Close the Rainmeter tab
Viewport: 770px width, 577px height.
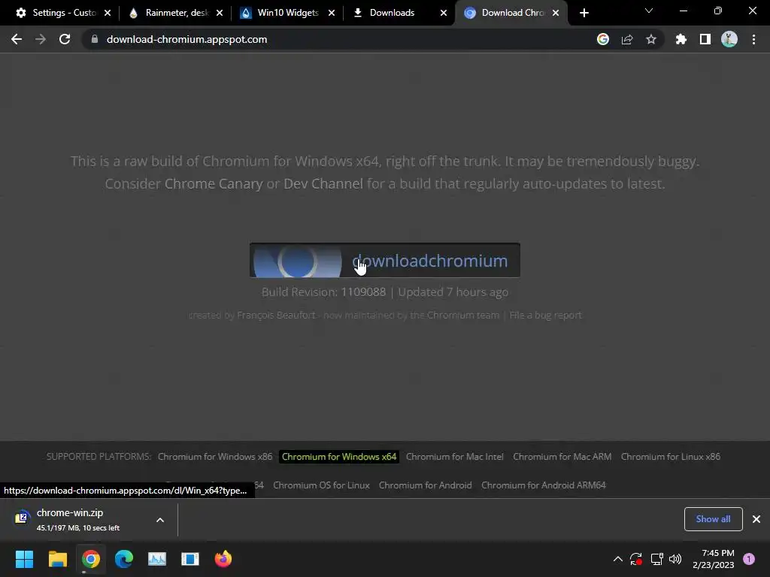pos(220,13)
